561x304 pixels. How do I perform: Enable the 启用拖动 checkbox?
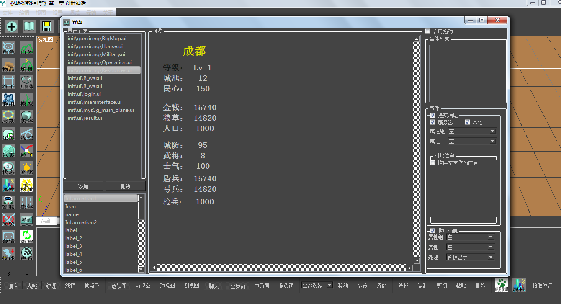(427, 31)
